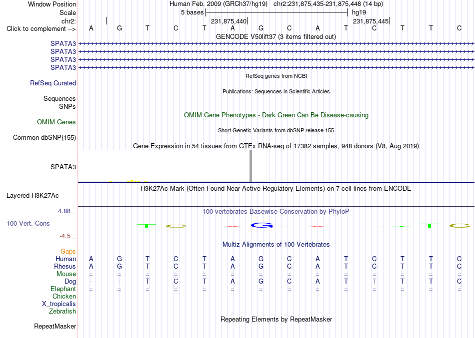Select the X_tropicalis species row label
Viewport: 475px width, 338px height.
pyautogui.click(x=59, y=304)
